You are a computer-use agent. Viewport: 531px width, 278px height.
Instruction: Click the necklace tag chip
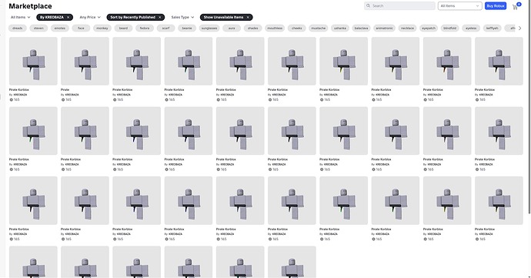pos(407,28)
